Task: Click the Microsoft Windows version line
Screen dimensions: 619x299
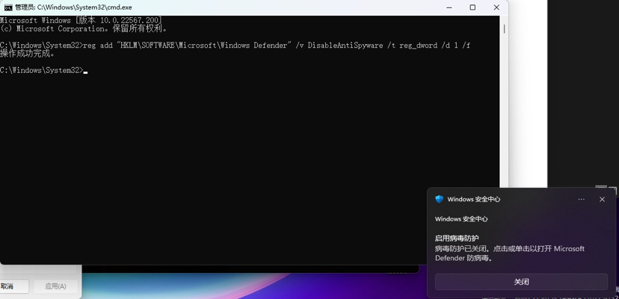Action: point(81,20)
